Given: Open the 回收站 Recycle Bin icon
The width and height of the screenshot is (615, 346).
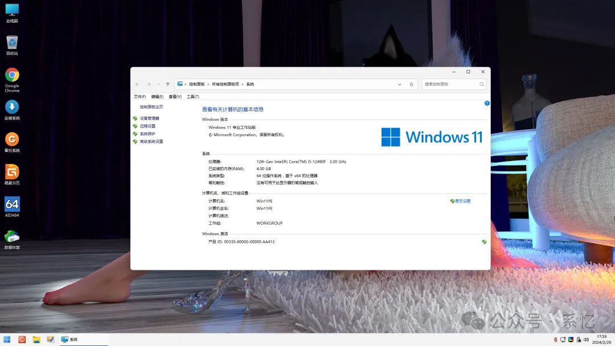Looking at the screenshot, I should click(x=12, y=45).
